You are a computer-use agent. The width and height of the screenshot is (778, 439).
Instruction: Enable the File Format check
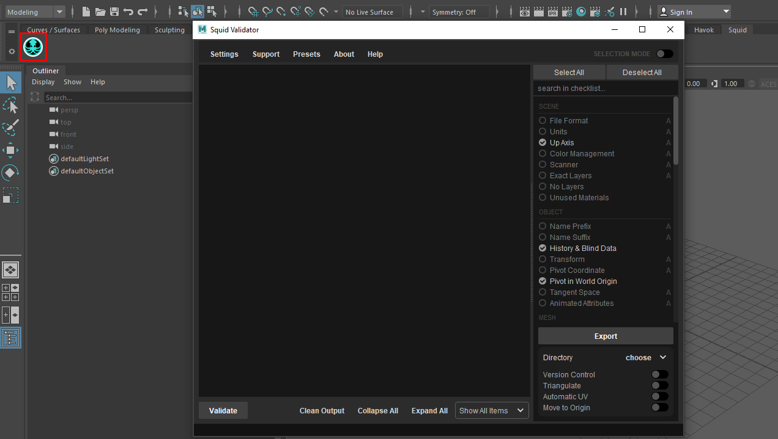(x=543, y=120)
